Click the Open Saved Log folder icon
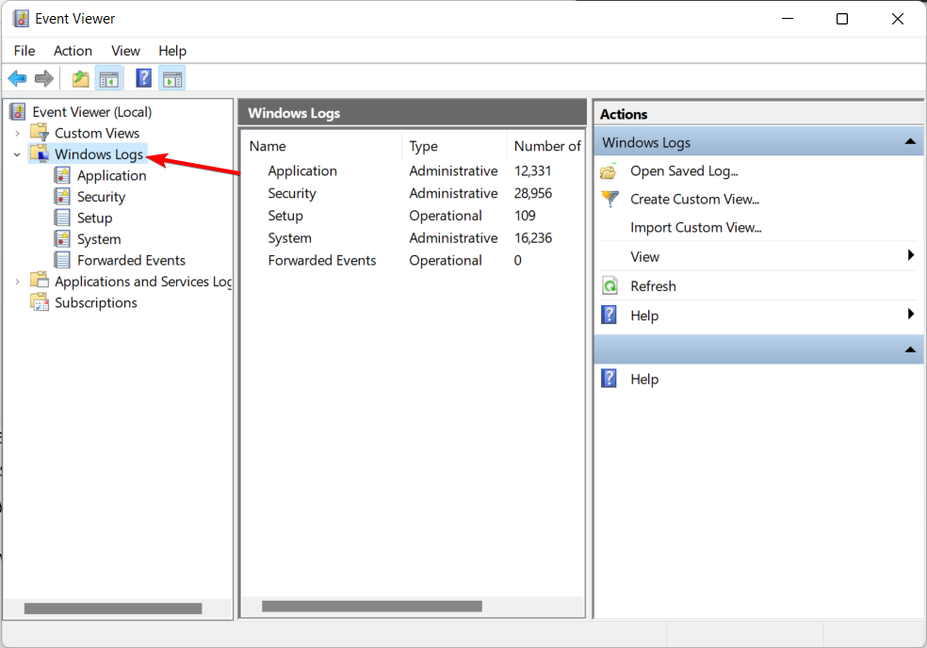This screenshot has height=648, width=927. 609,171
